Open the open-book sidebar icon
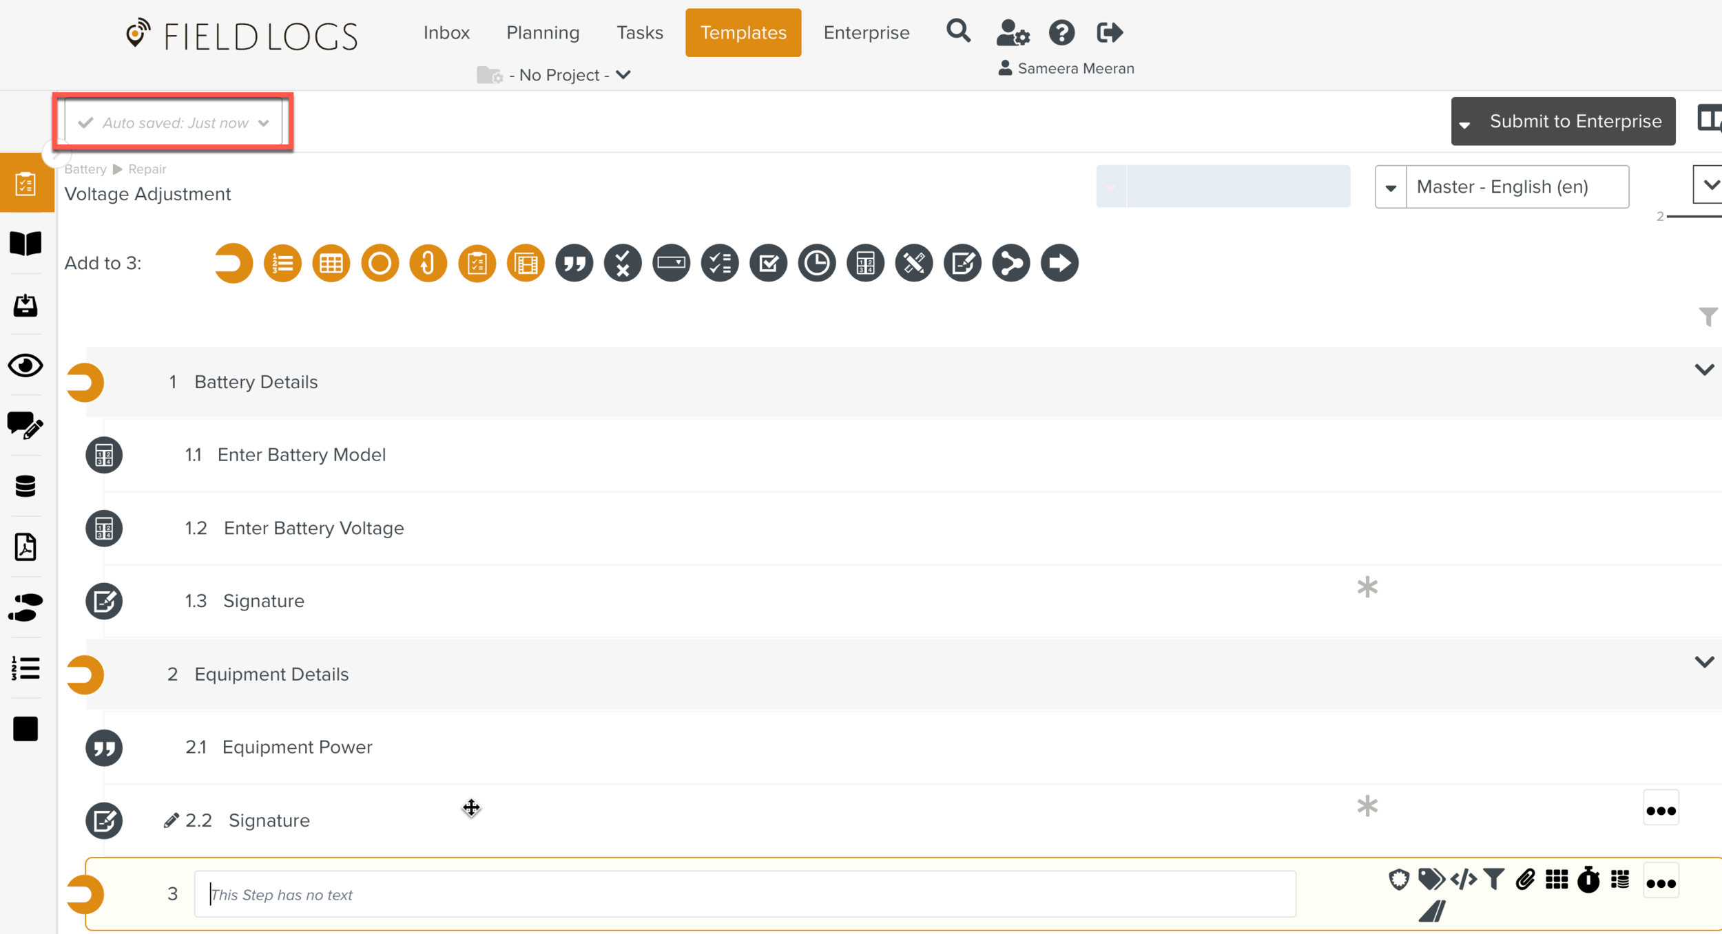 pyautogui.click(x=26, y=244)
